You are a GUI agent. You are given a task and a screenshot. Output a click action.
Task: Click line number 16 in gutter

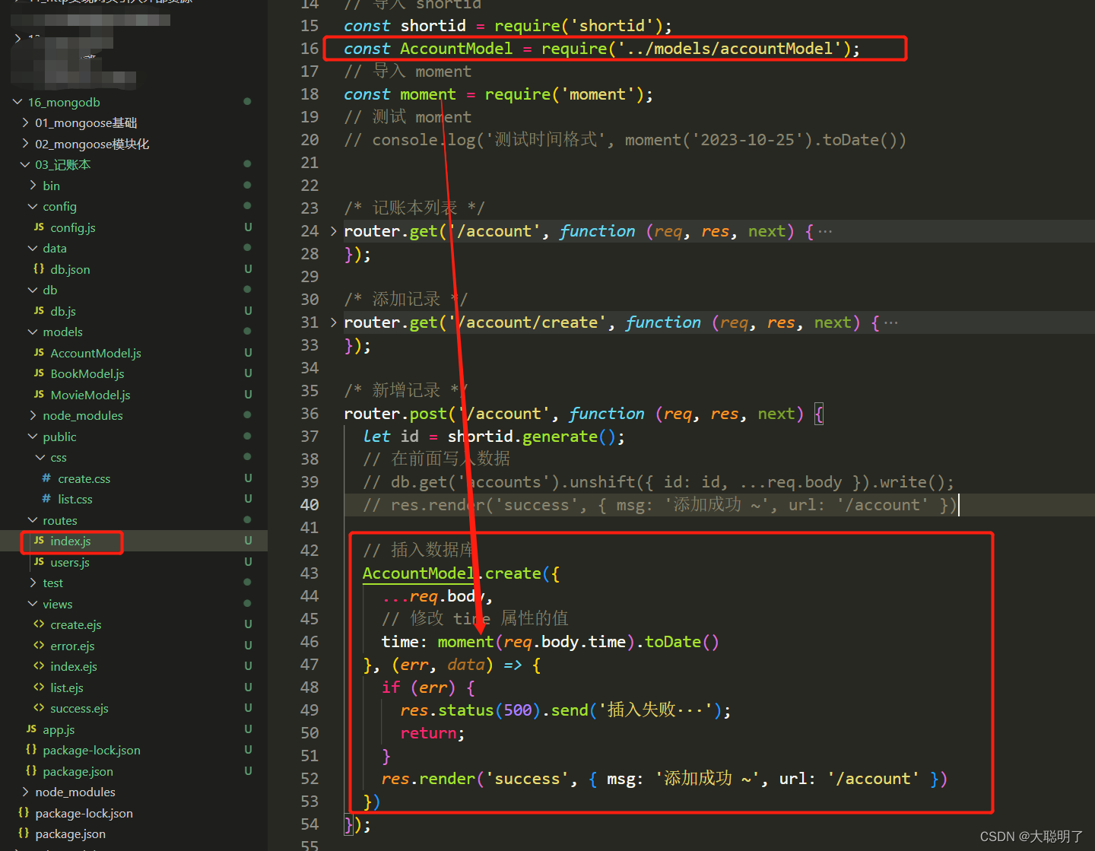[309, 49]
